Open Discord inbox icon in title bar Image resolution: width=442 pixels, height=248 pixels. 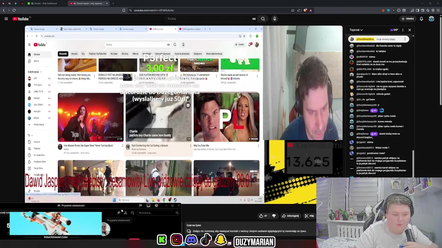[x=148, y=206]
